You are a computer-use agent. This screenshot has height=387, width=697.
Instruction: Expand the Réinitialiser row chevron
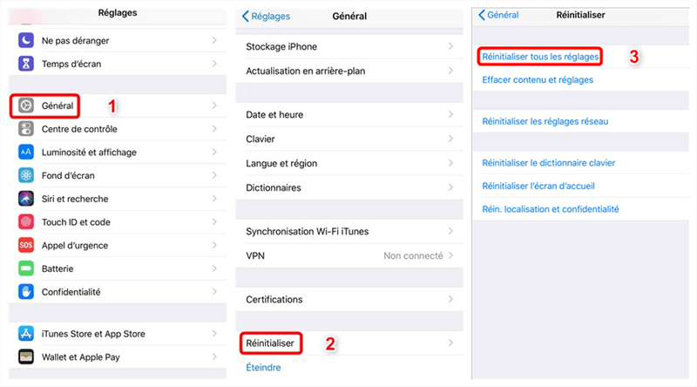(450, 343)
